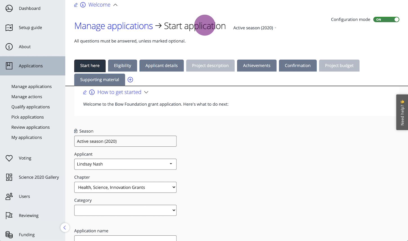408x241 pixels.
Task: Switch to the Achievements tab
Action: (x=257, y=66)
